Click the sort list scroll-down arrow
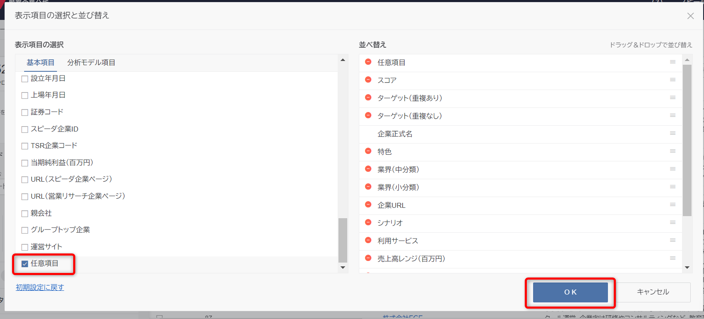704x319 pixels. coord(687,268)
